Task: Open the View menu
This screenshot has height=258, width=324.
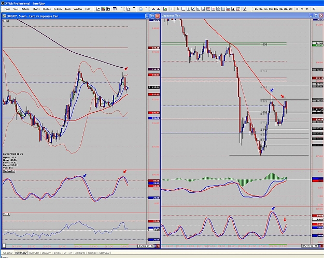Action: coord(16,9)
